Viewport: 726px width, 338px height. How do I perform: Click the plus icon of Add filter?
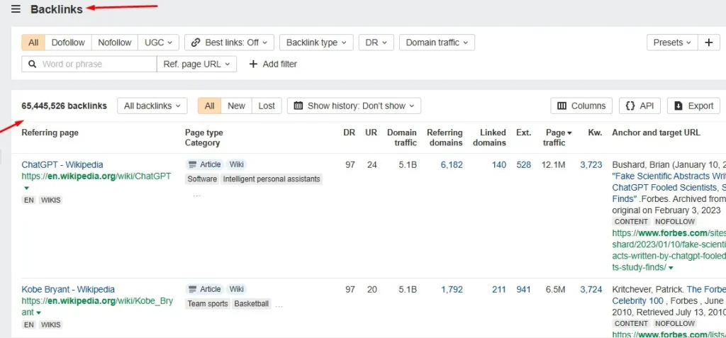[253, 64]
